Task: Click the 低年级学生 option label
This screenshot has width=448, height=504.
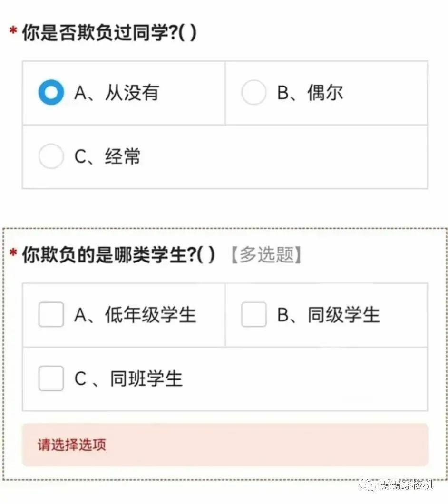Action: point(150,315)
